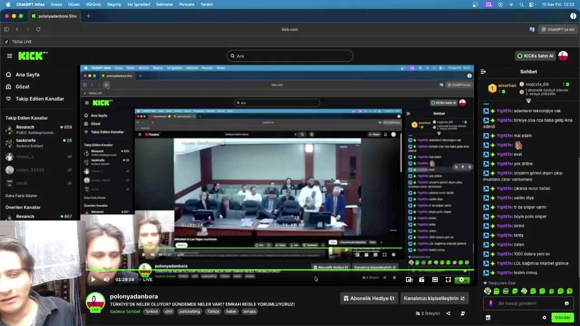Open the TikTok LIVE bookmark

tap(18, 42)
